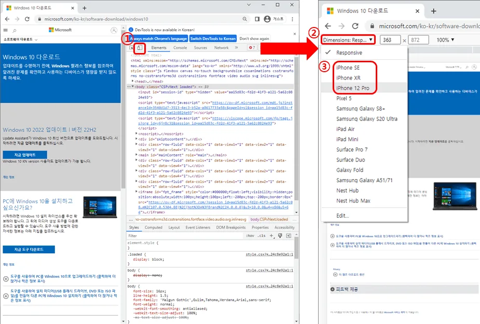Expand the iframe fpt_frame node

point(136,192)
